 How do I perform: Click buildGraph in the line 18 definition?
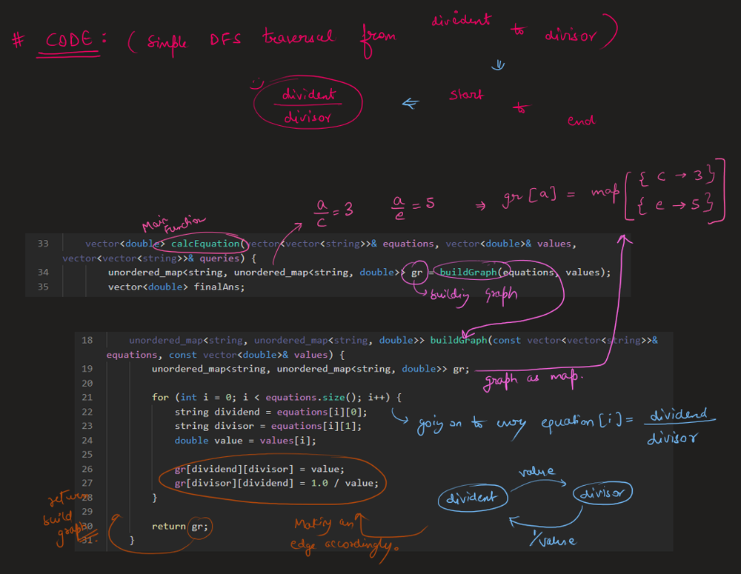click(x=458, y=341)
